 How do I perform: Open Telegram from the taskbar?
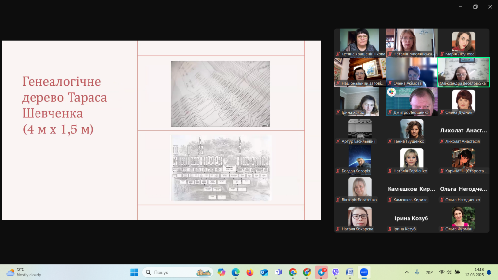pyautogui.click(x=321, y=272)
